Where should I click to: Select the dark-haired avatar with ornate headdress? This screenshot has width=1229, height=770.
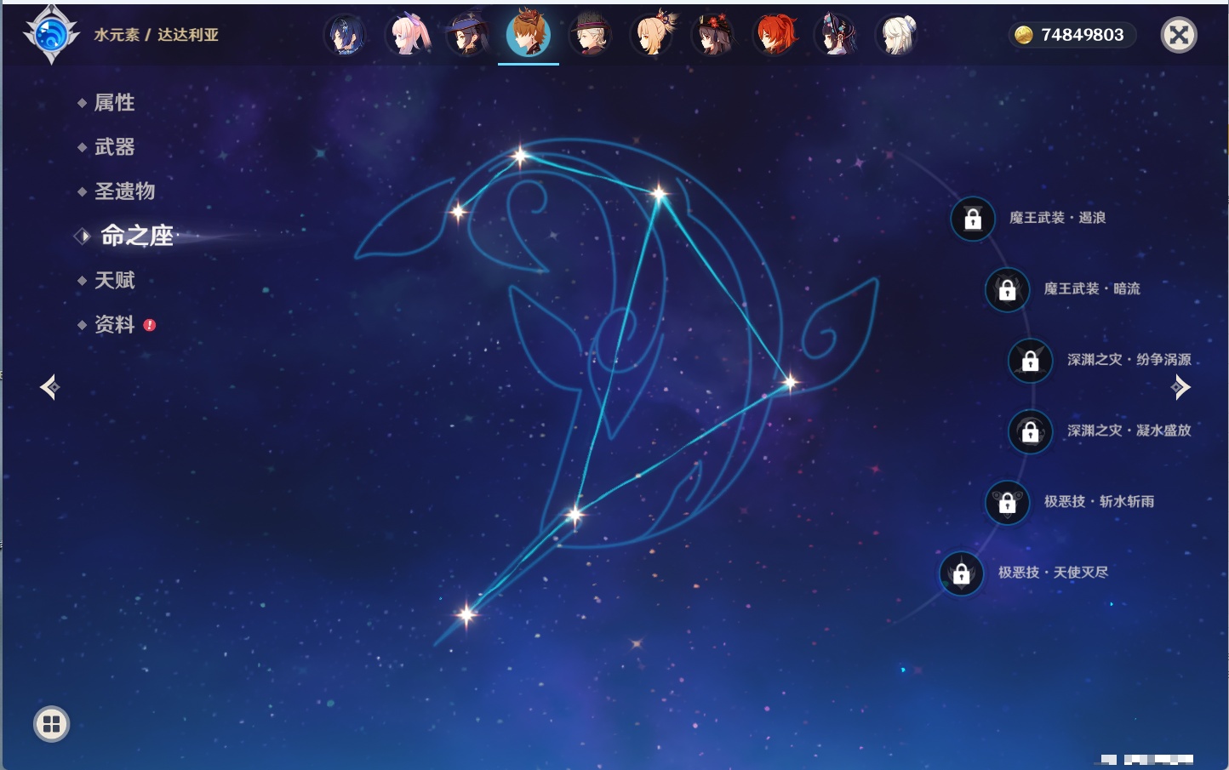click(837, 35)
